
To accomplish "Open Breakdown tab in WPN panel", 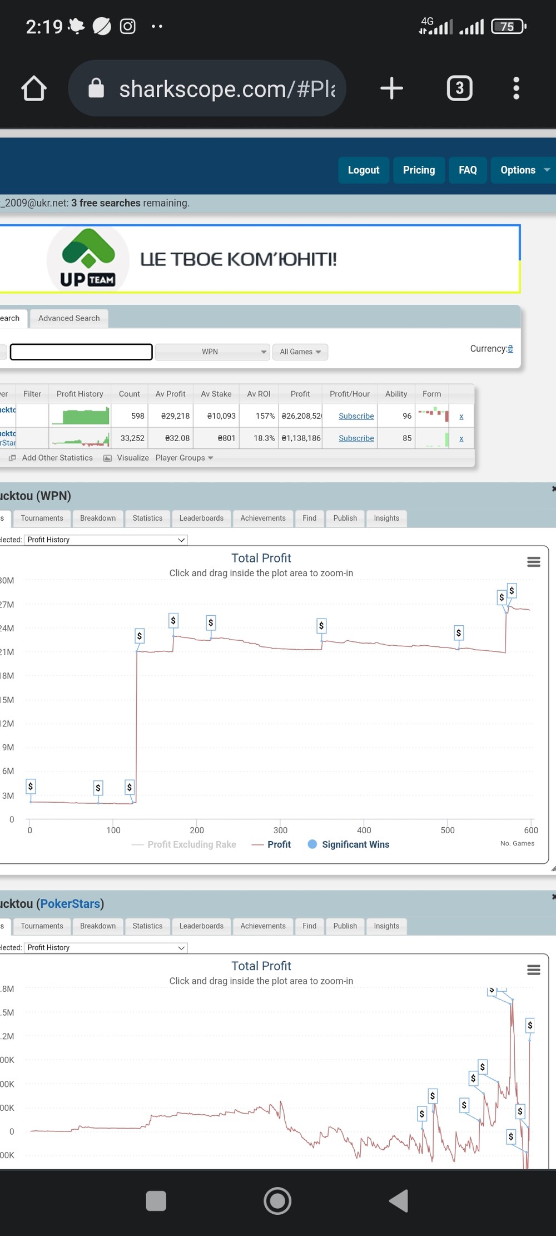I will 98,518.
